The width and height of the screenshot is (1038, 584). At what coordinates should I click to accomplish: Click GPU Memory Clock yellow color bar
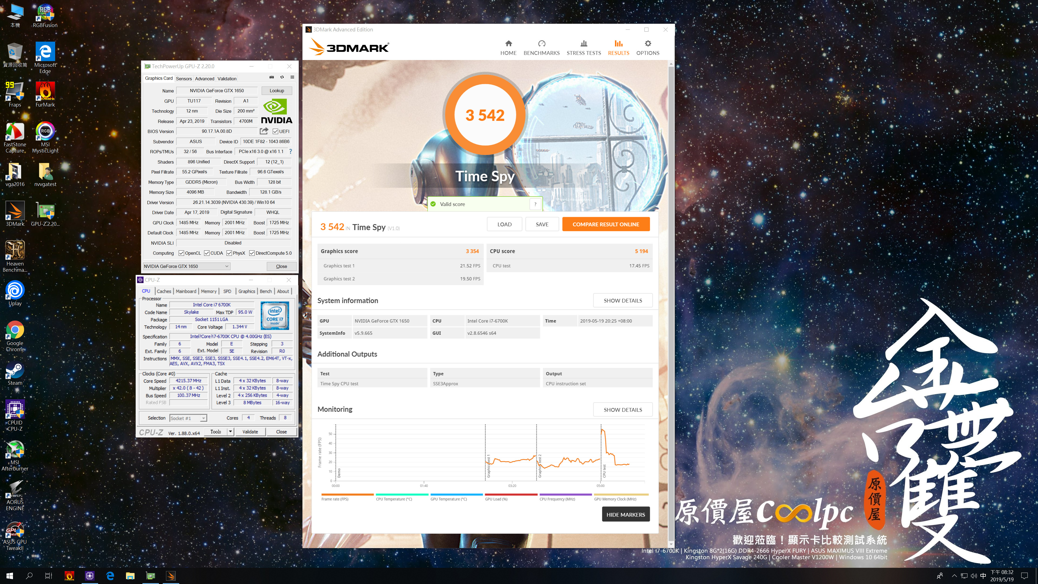(621, 495)
